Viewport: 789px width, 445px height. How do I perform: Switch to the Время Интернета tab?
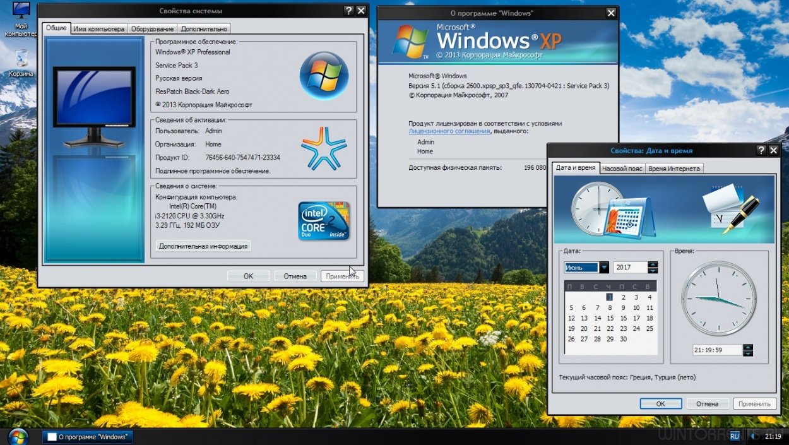[x=673, y=169]
